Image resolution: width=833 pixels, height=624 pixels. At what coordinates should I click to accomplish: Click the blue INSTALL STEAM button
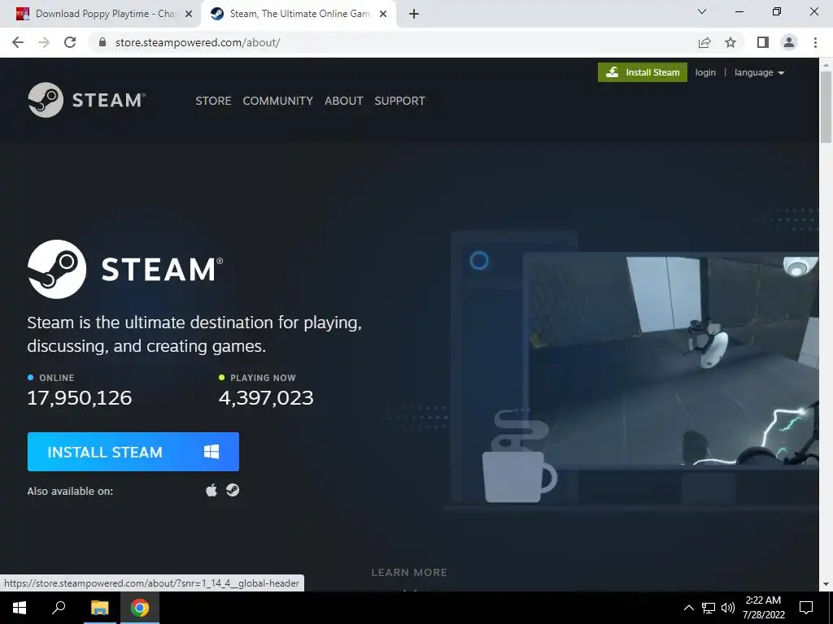click(x=133, y=452)
